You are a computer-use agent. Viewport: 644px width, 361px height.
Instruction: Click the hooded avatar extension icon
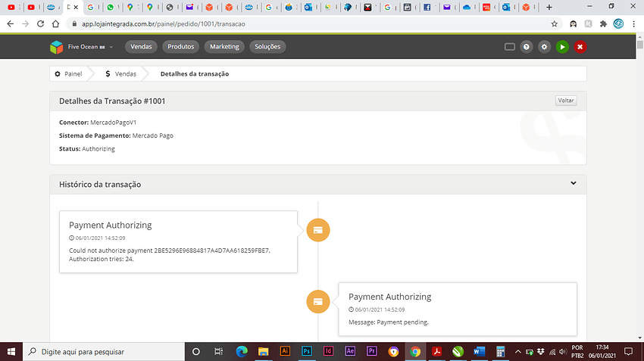point(573,23)
